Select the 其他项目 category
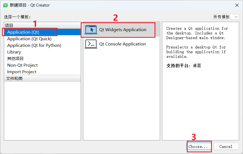This screenshot has height=154, width=243. [x=42, y=59]
